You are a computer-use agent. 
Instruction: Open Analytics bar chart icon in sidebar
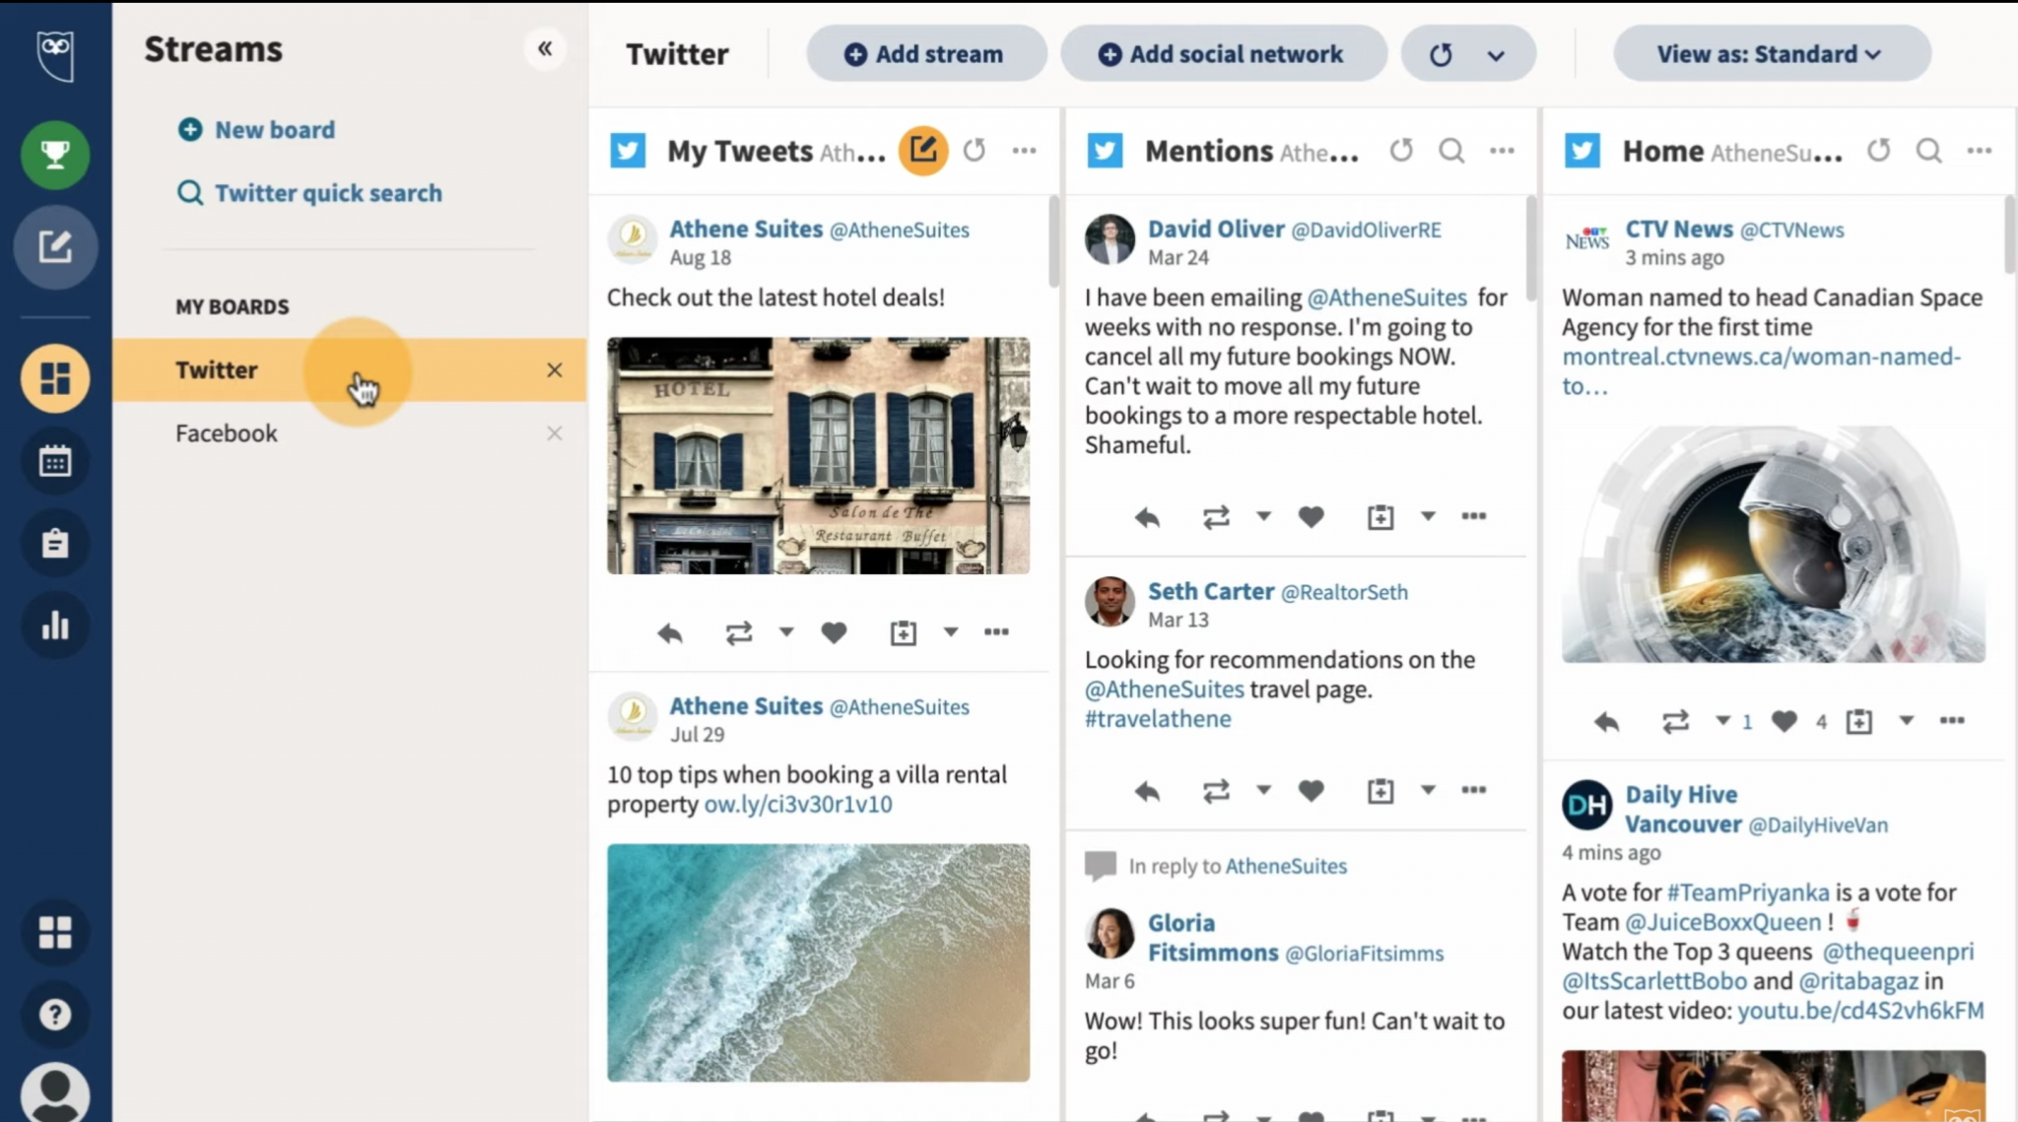point(55,626)
